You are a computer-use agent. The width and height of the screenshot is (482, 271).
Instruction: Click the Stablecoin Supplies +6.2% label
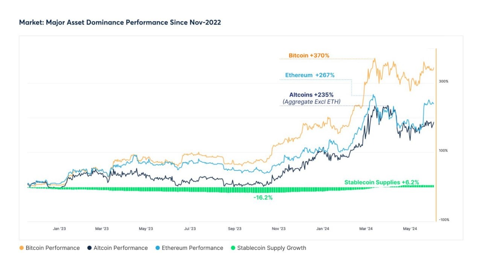point(381,182)
